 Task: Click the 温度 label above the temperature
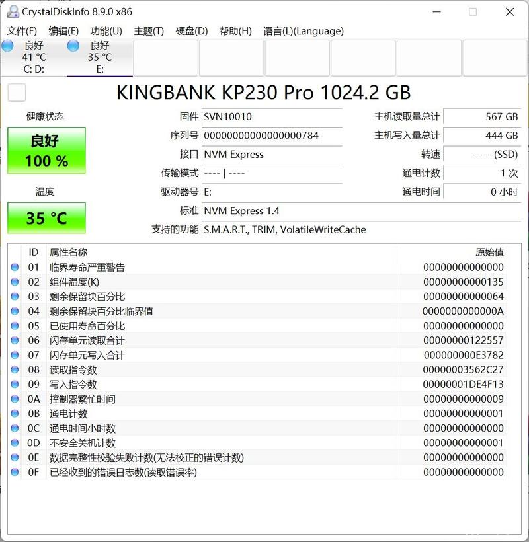click(x=45, y=192)
